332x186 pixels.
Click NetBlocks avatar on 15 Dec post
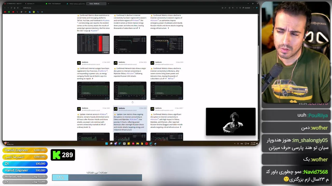[79, 109]
